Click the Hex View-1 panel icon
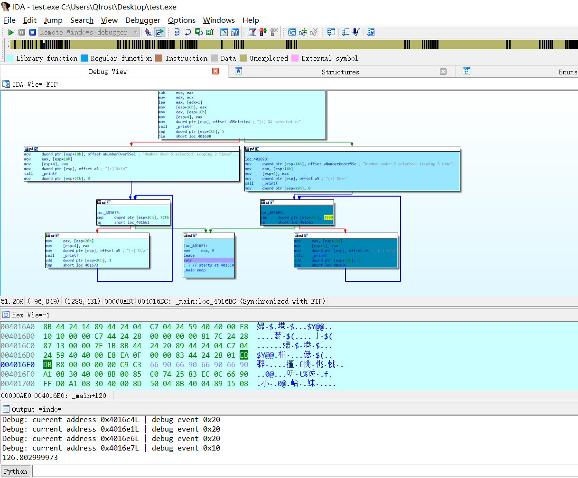 point(6,315)
